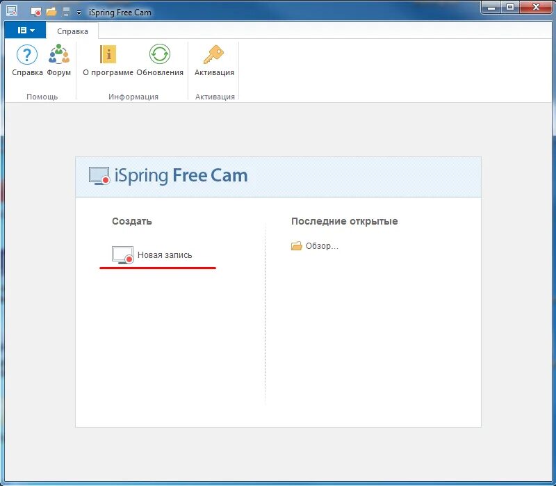Click the app icon in title bar
556x486 pixels.
point(12,11)
